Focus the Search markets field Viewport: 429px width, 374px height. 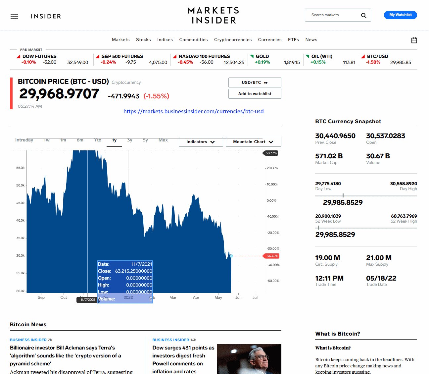point(338,15)
